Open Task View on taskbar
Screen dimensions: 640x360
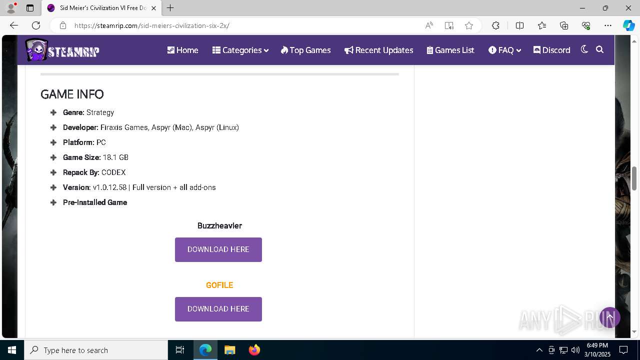coord(180,350)
